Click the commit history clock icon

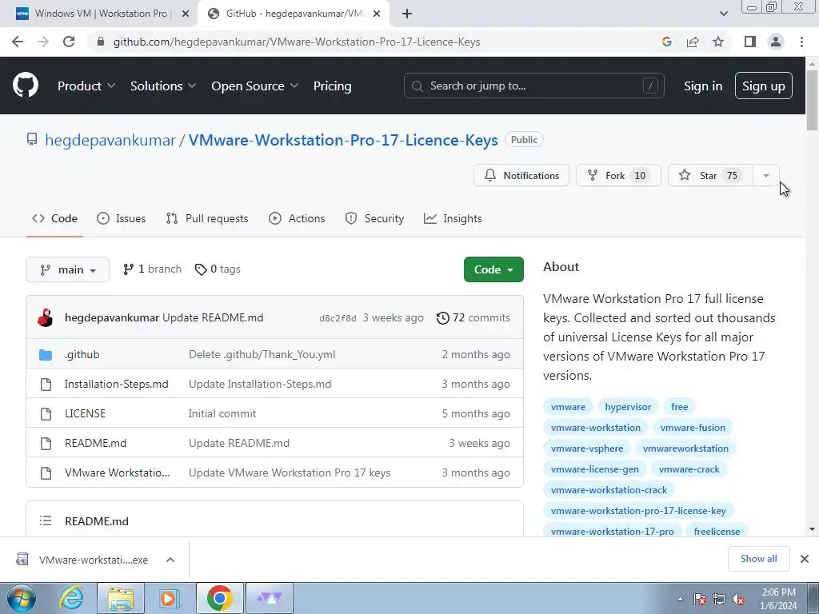442,318
